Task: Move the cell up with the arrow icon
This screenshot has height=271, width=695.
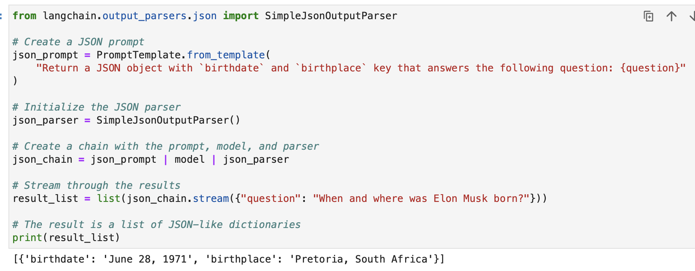Action: click(x=671, y=16)
